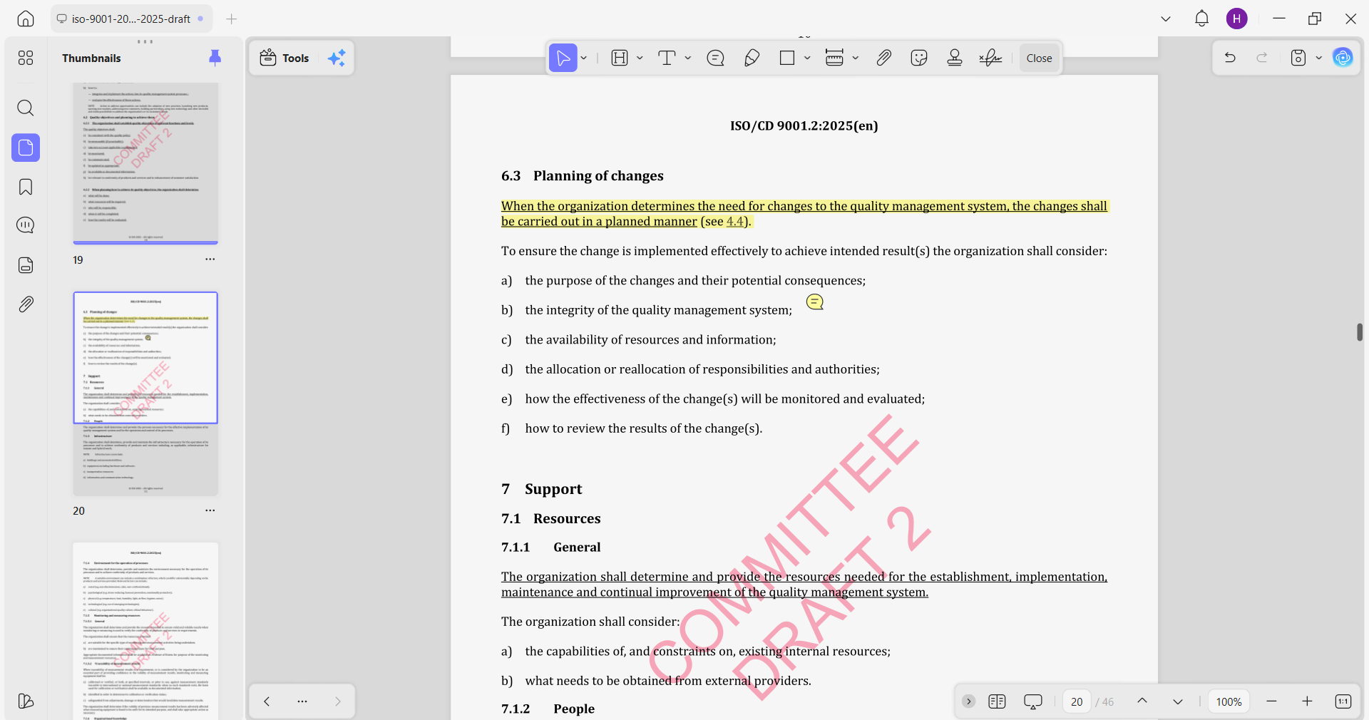Viewport: 1369px width, 720px height.
Task: Choose the Attach file paperclip tool
Action: tap(883, 58)
